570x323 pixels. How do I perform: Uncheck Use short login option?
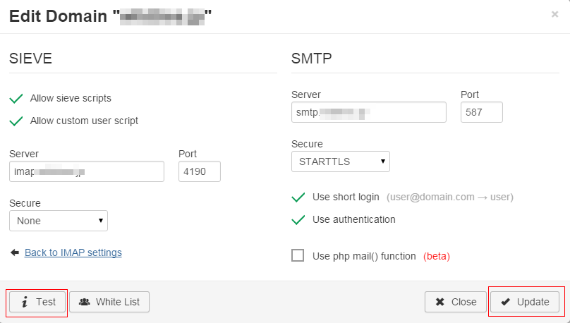coord(298,197)
